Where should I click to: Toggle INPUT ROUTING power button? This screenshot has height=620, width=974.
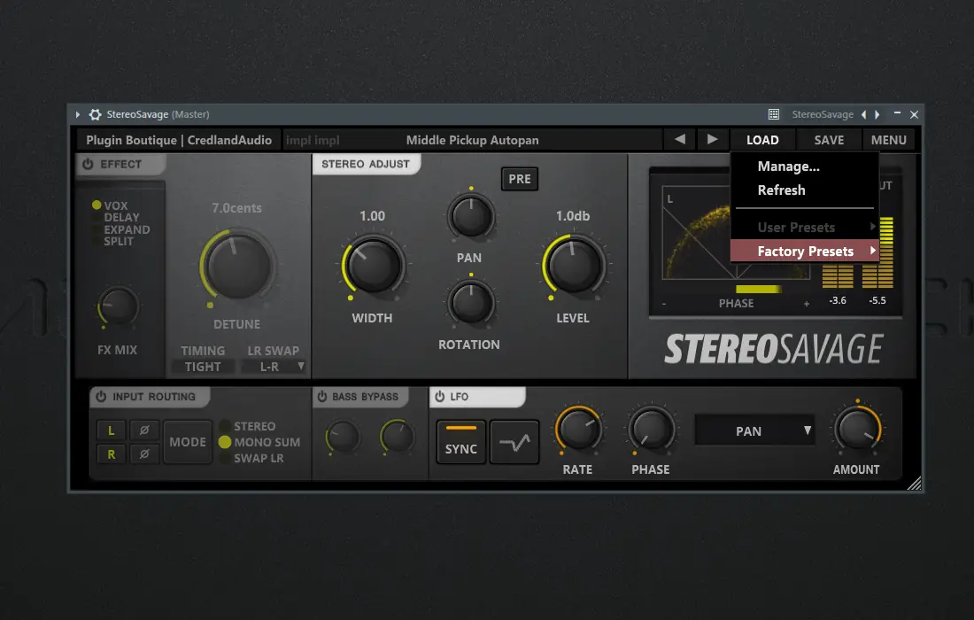[x=101, y=396]
